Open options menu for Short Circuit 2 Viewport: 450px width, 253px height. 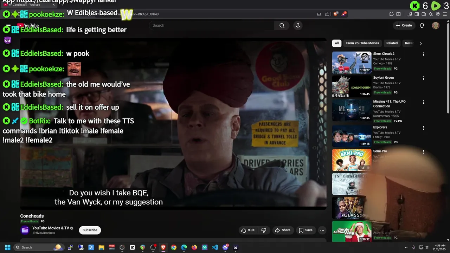(423, 54)
